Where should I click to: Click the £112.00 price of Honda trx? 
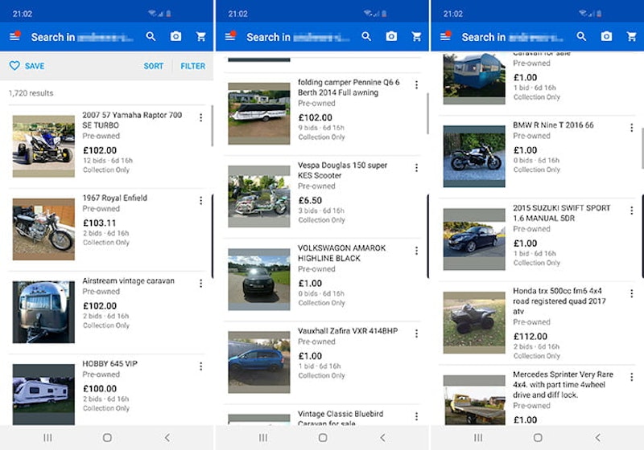point(530,337)
